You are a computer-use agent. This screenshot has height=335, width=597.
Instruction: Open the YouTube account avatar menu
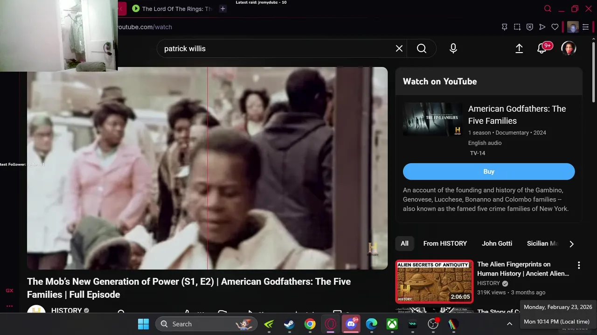569,48
